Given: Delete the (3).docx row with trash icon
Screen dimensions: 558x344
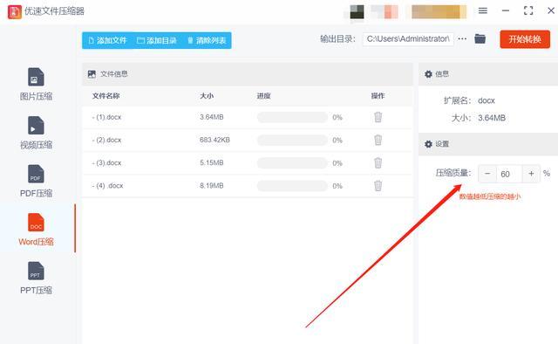Looking at the screenshot, I should tap(378, 162).
